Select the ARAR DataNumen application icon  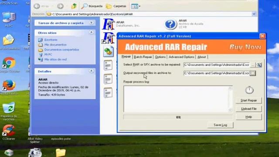[x=109, y=24]
